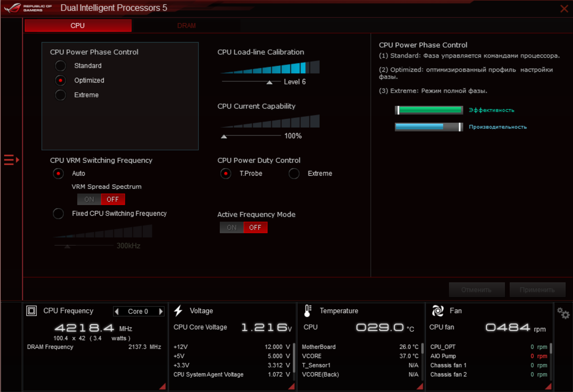The height and width of the screenshot is (392, 573).
Task: Select the Extreme power phase option
Action: [x=60, y=95]
